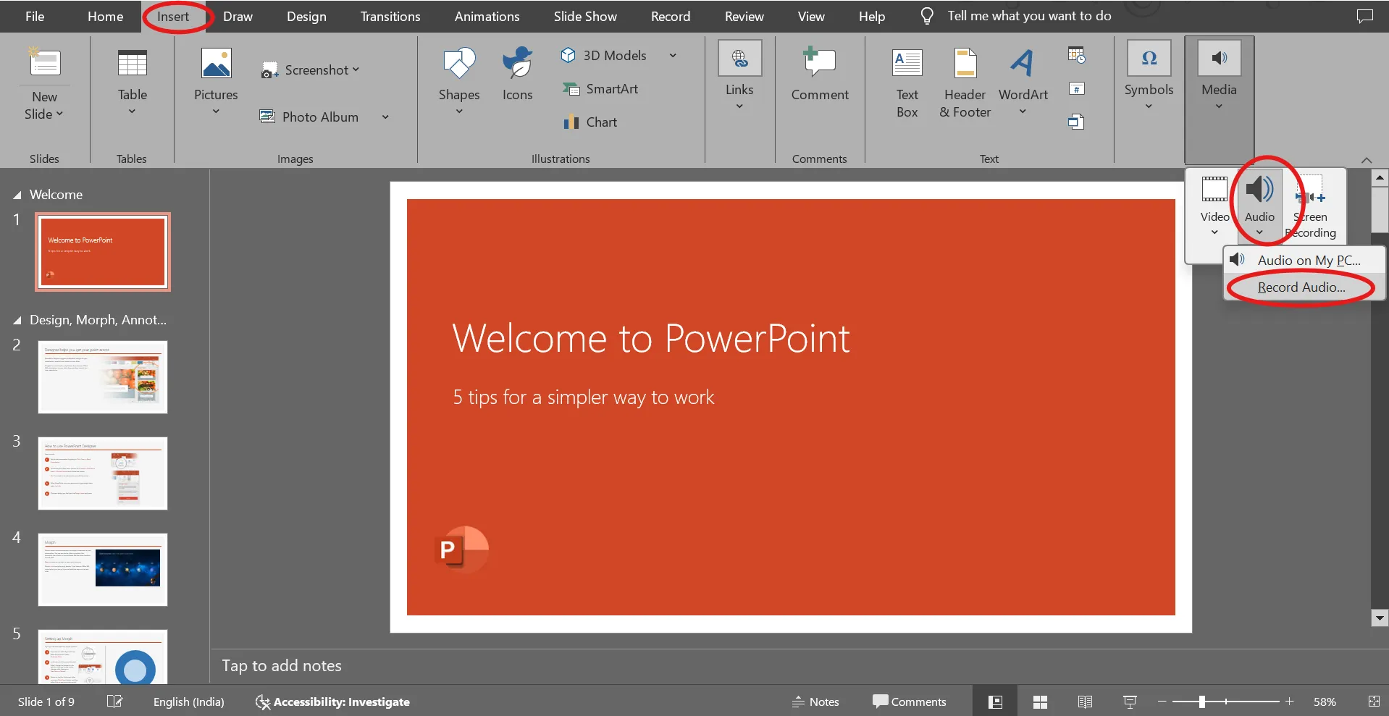Image resolution: width=1389 pixels, height=716 pixels.
Task: Expand the New Slide dropdown arrow
Action: [x=59, y=114]
